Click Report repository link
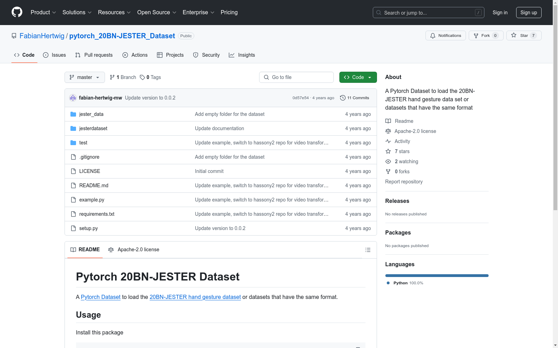Screen dimensions: 558x348 pos(404,182)
